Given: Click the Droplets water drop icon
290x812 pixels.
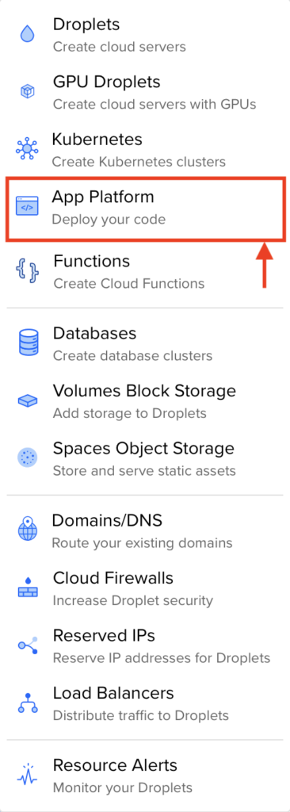Looking at the screenshot, I should 27,34.
